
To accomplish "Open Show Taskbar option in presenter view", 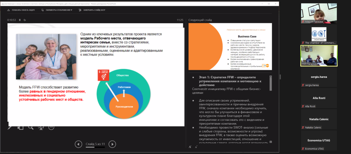I will coord(21,10).
